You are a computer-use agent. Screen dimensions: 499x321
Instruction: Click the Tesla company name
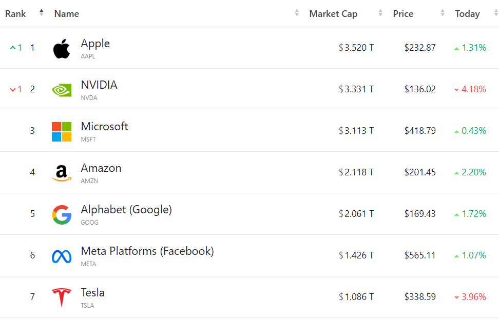tap(93, 293)
